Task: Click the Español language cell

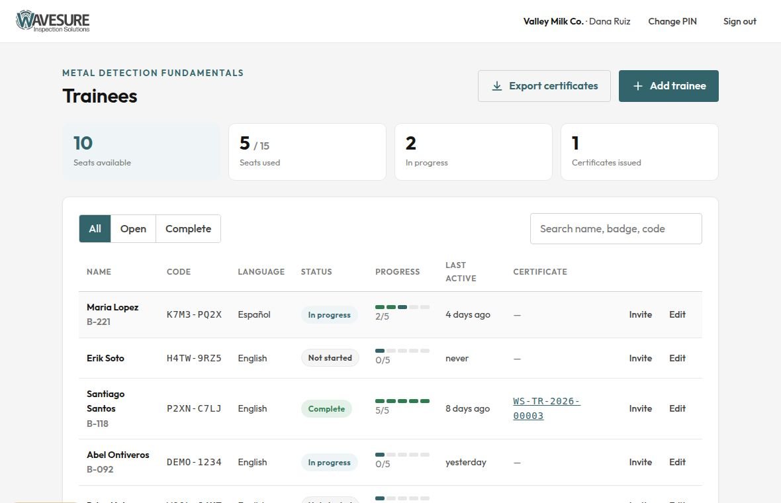Action: point(254,315)
